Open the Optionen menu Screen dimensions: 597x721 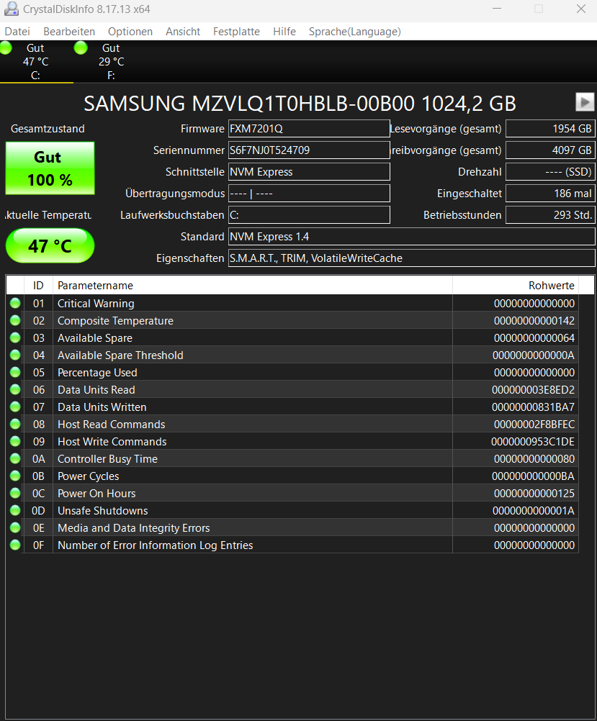(x=130, y=31)
